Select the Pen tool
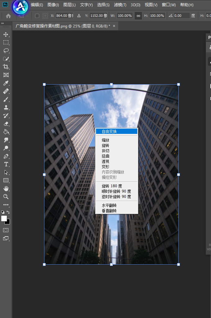 (6, 156)
